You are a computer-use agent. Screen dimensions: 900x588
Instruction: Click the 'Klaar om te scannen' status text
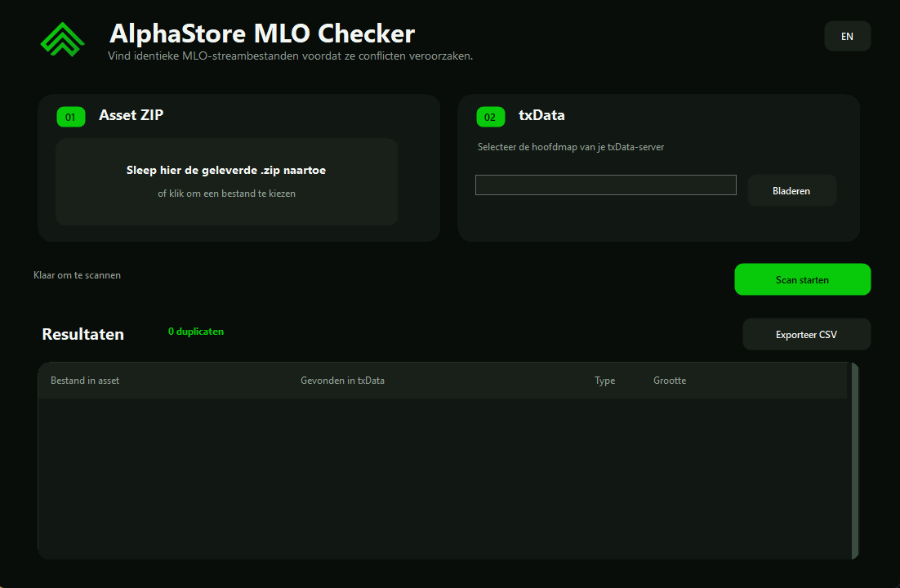point(77,275)
